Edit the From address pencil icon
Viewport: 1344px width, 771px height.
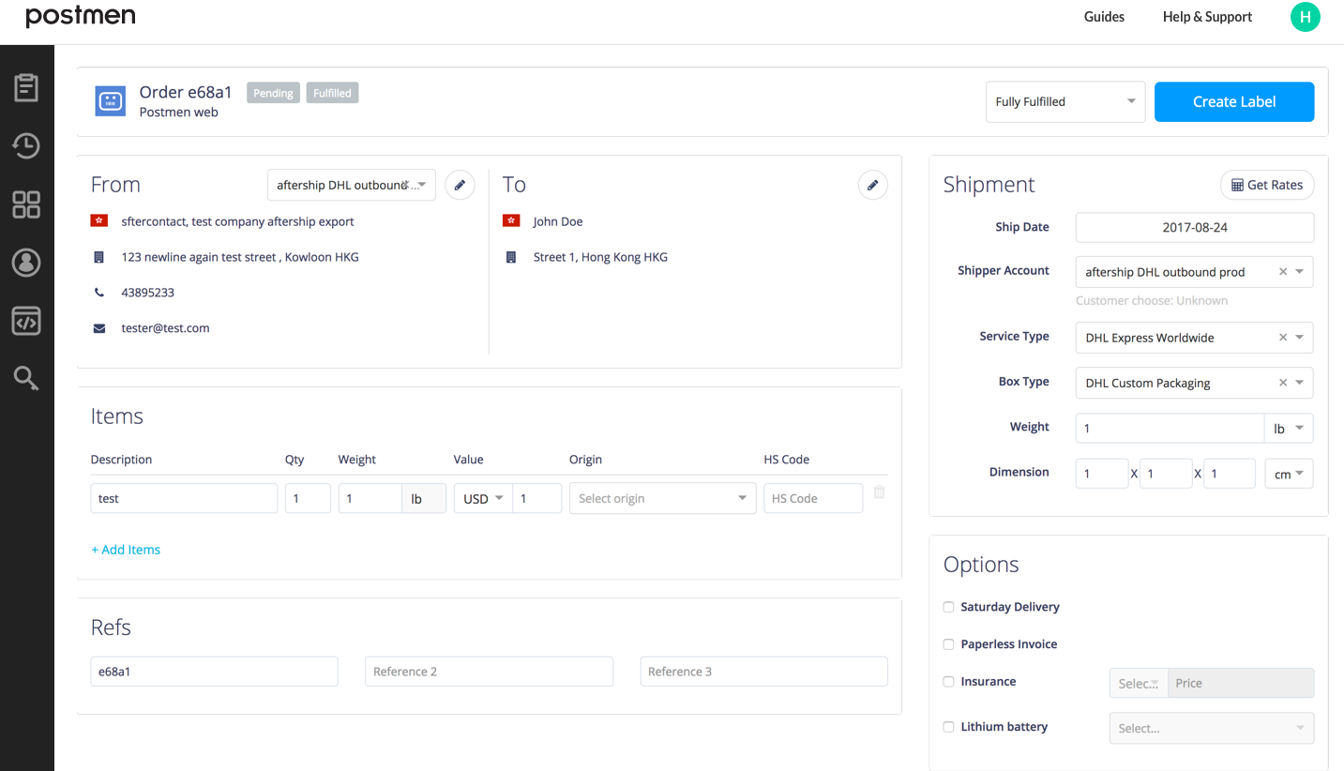[460, 185]
